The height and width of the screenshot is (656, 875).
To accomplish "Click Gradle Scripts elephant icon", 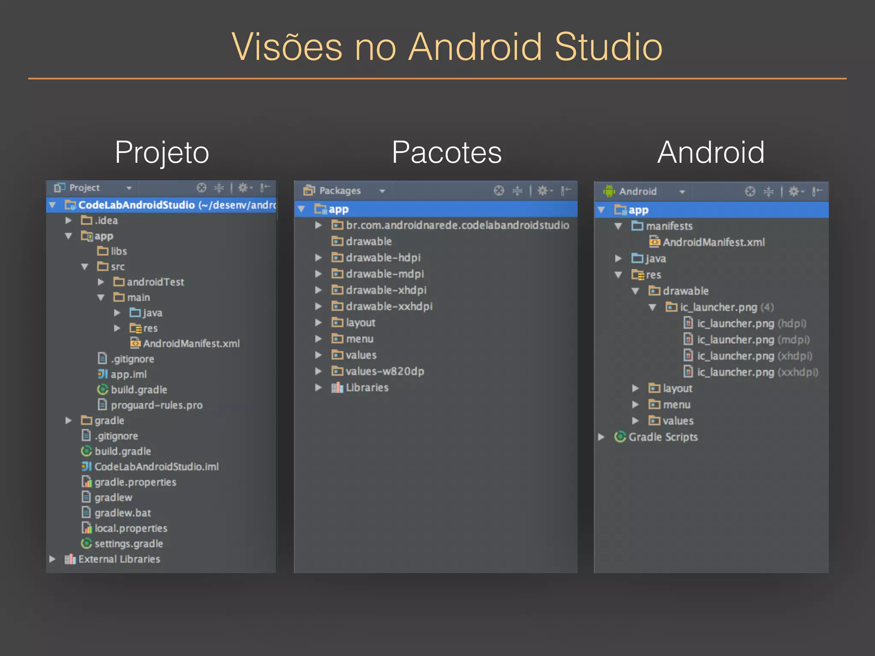I will coord(620,436).
